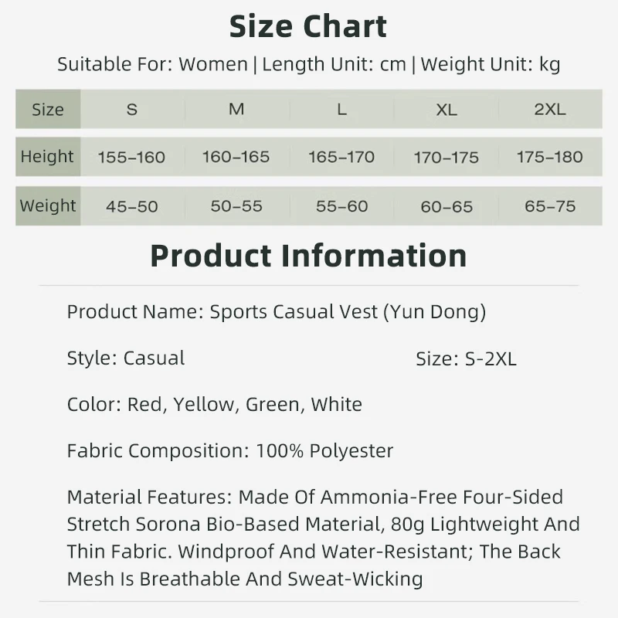This screenshot has width=618, height=618.
Task: Select the L size column header
Action: point(341,109)
